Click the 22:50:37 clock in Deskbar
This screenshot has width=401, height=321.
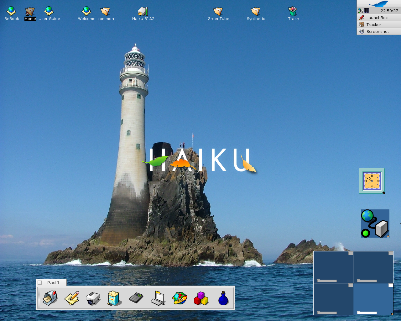click(x=389, y=11)
